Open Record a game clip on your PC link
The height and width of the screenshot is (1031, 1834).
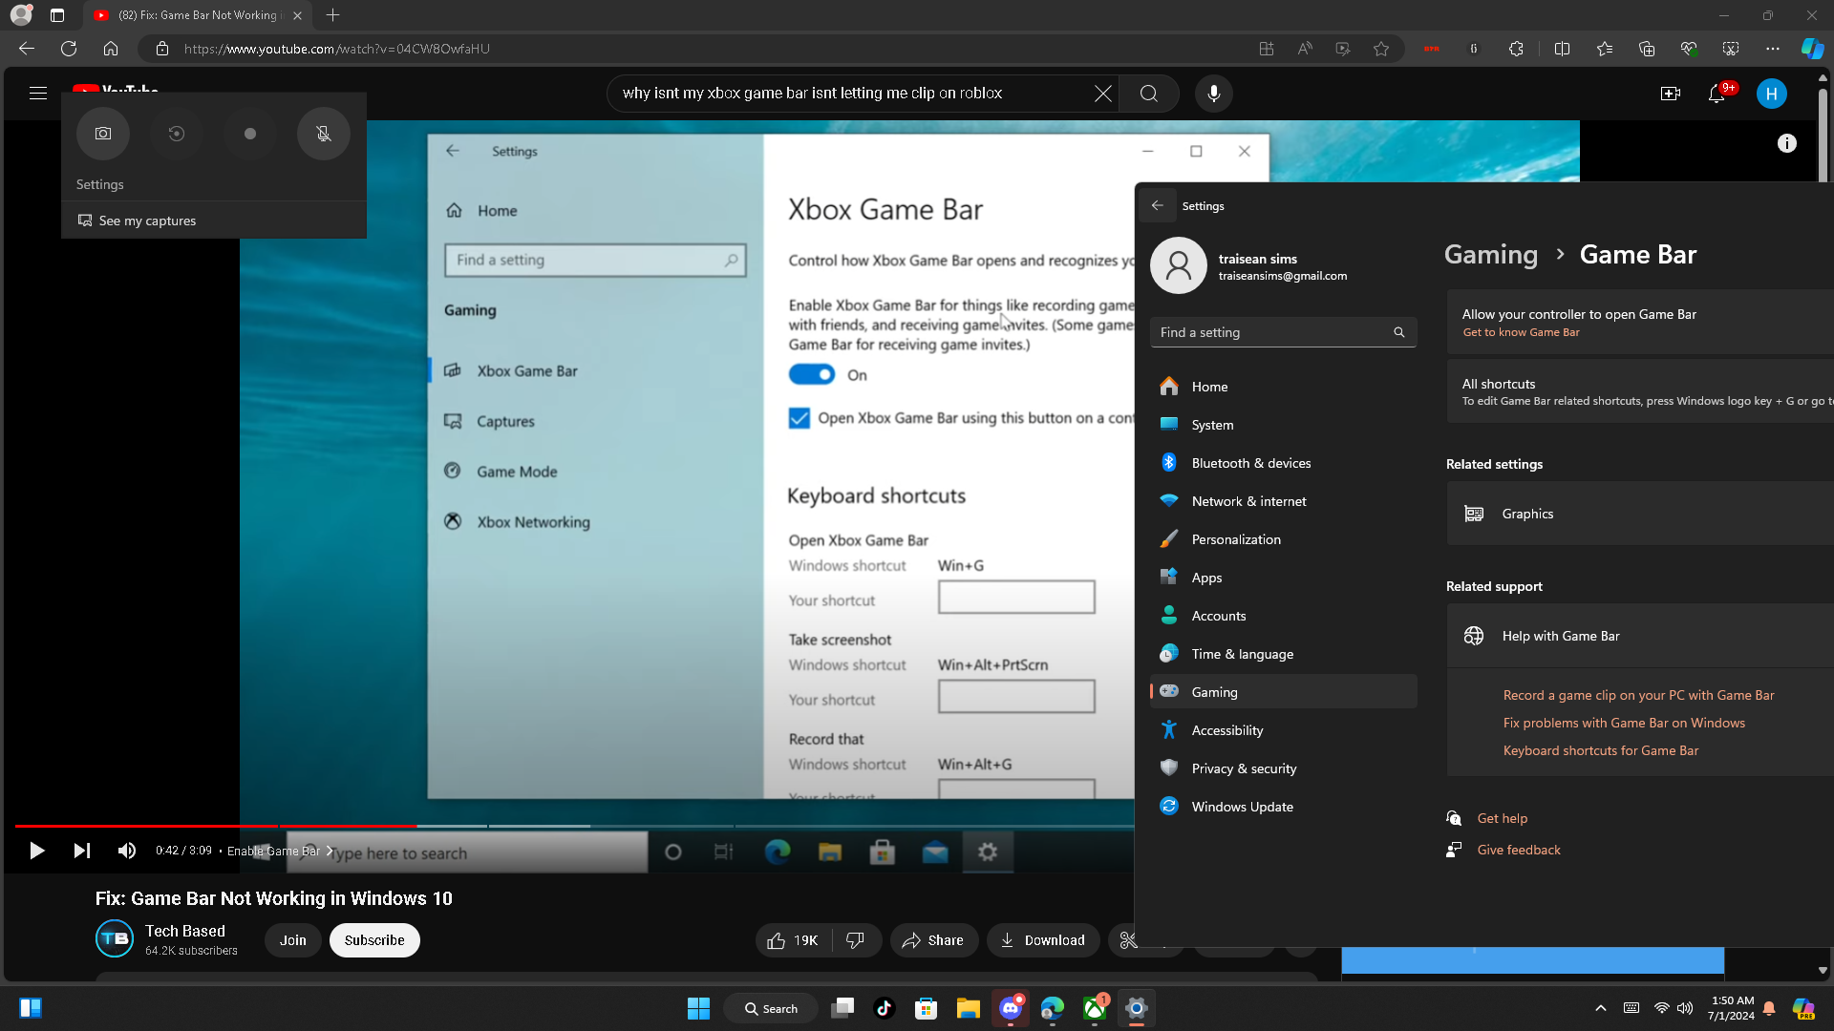(1638, 695)
